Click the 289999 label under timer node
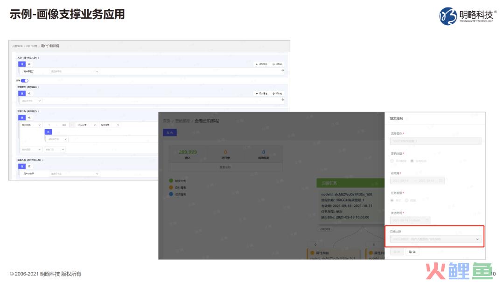Screen dimensions: 504x282 pos(325,229)
